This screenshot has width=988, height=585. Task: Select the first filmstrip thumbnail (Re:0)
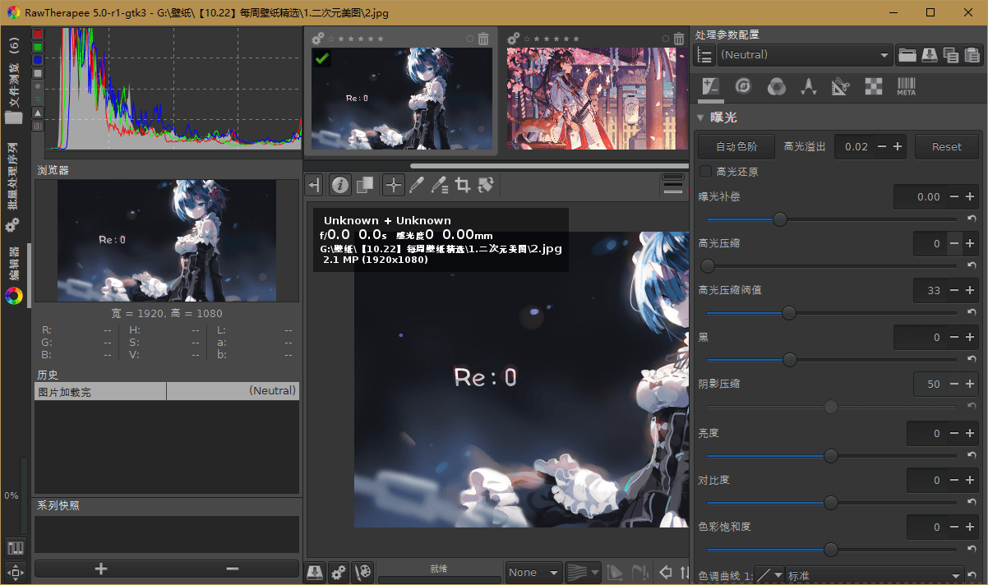click(402, 99)
